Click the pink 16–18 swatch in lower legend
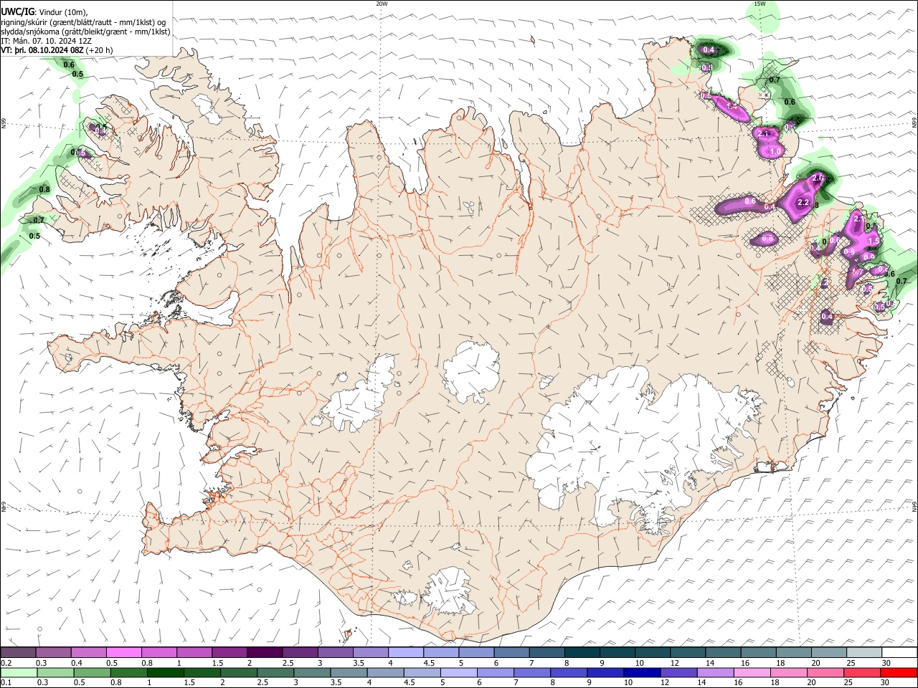This screenshot has height=688, width=918. [752, 673]
